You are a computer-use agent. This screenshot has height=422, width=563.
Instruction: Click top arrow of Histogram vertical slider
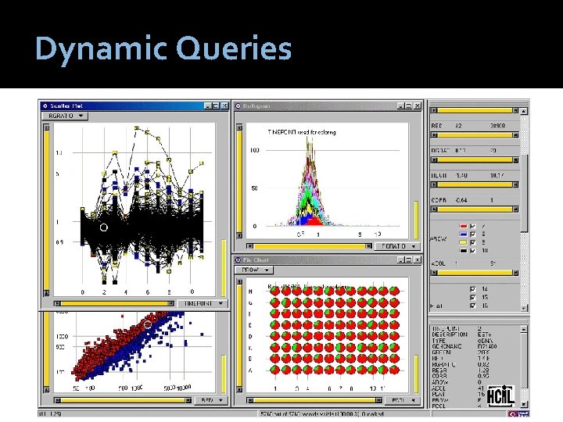tap(239, 127)
